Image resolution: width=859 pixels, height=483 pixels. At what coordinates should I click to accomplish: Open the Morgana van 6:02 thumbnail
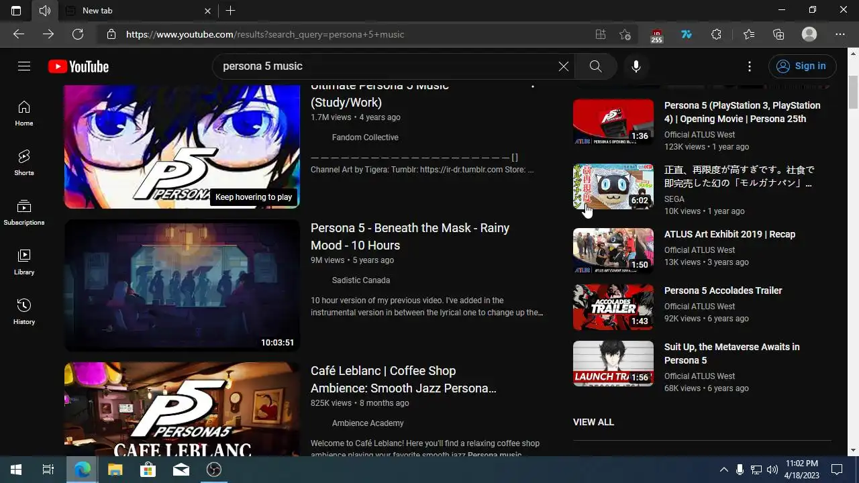click(x=613, y=186)
